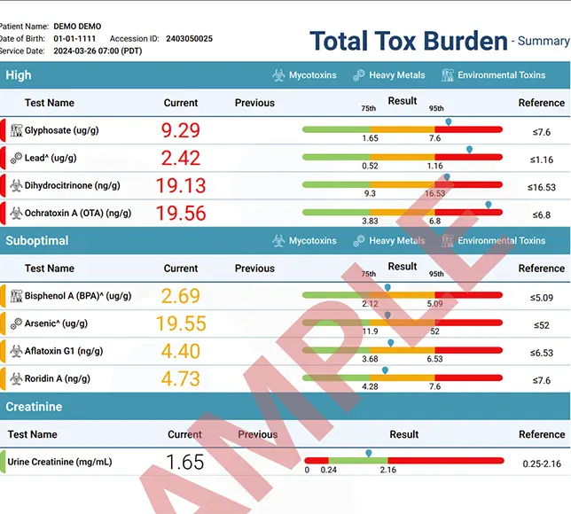This screenshot has height=514, width=571.
Task: Click the Creatinine section header
Action: click(34, 407)
